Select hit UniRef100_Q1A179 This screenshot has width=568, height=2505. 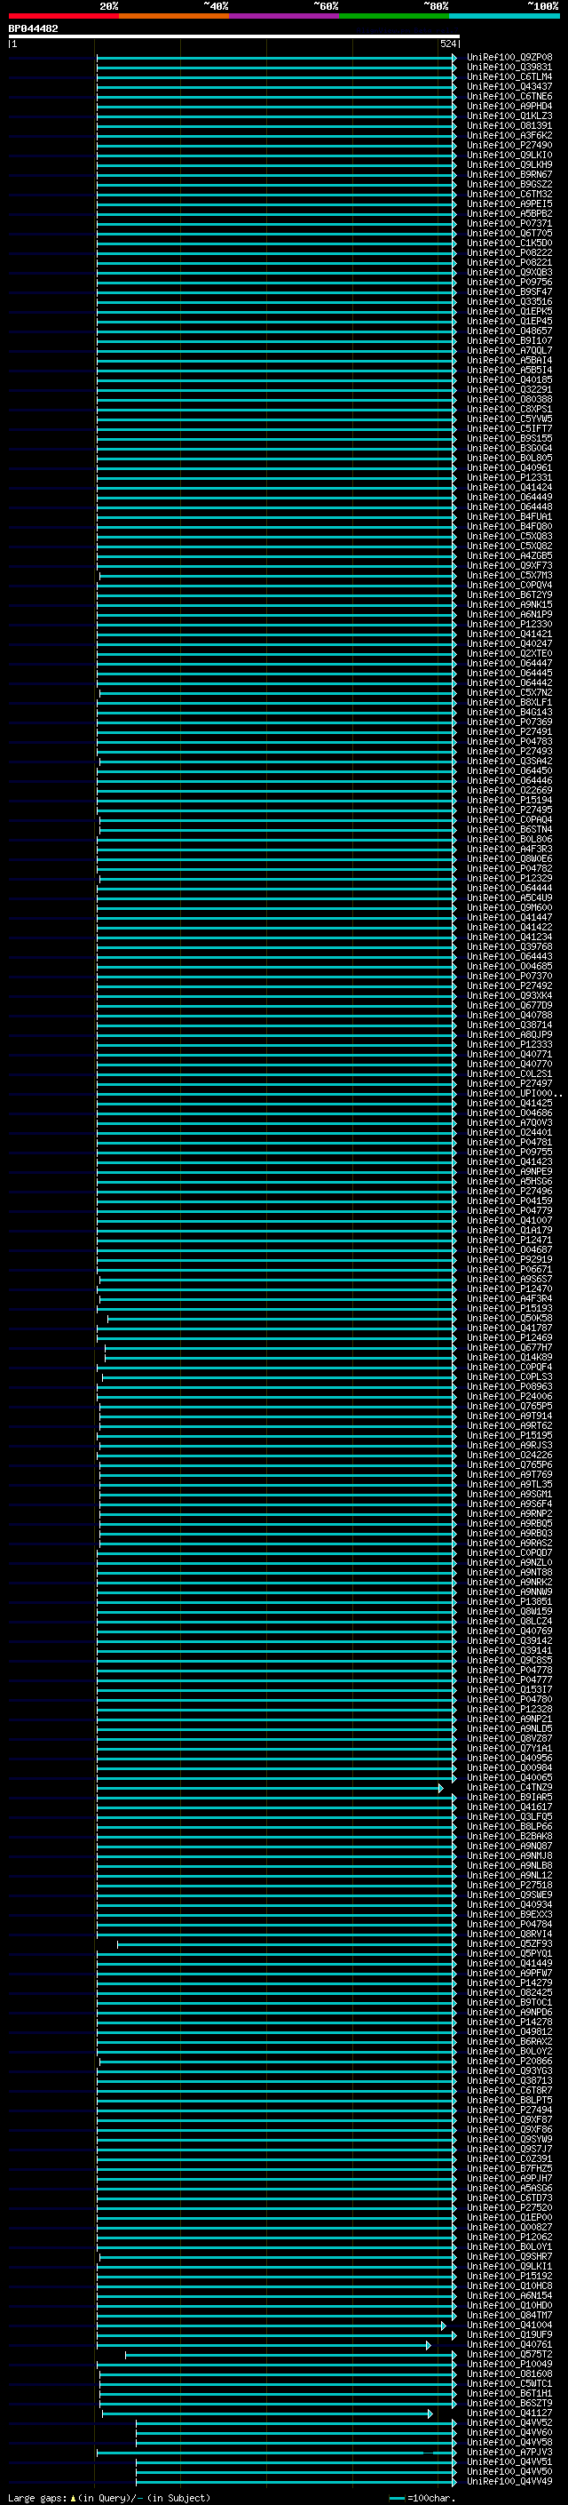coord(509,1230)
